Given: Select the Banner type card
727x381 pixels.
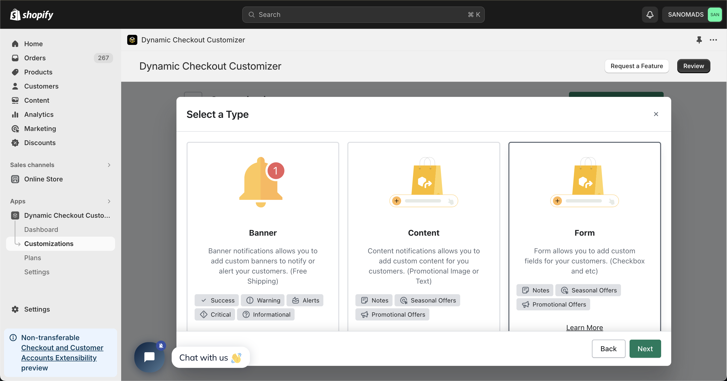Looking at the screenshot, I should point(263,220).
